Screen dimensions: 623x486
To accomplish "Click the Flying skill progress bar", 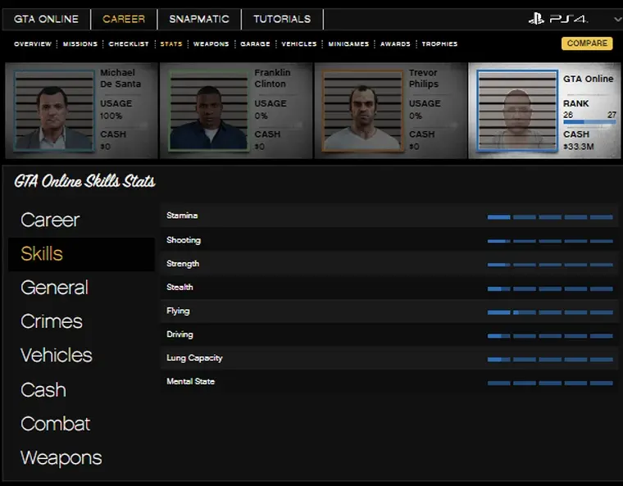I will [x=550, y=312].
